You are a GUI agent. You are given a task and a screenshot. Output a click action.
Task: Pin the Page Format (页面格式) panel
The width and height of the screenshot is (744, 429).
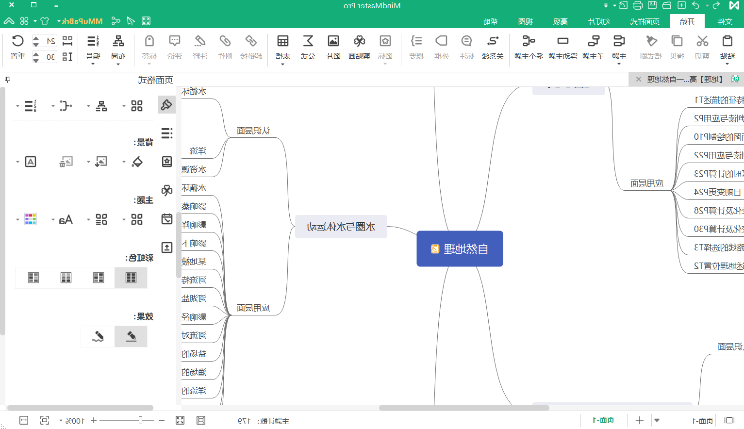(7, 80)
